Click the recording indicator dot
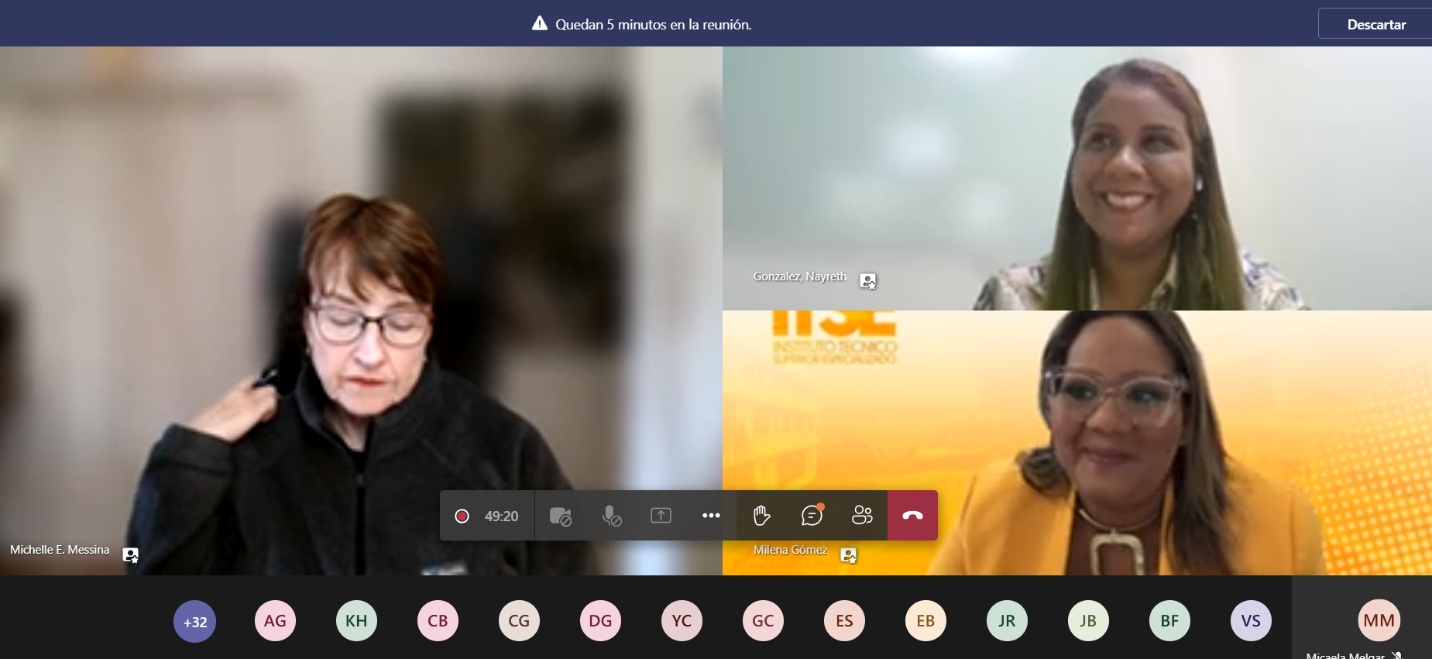Viewport: 1432px width, 659px height. [462, 516]
